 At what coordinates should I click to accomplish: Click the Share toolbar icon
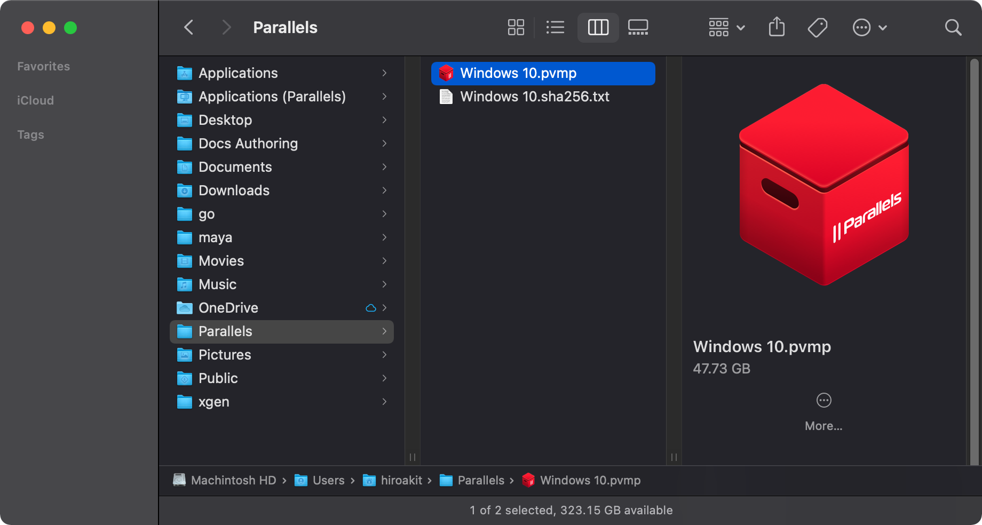click(x=777, y=27)
